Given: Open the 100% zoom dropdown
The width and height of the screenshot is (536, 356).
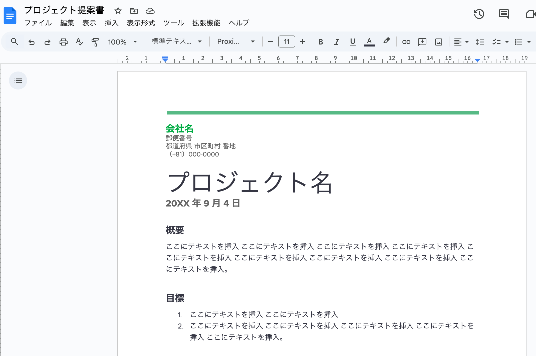Looking at the screenshot, I should pos(122,42).
